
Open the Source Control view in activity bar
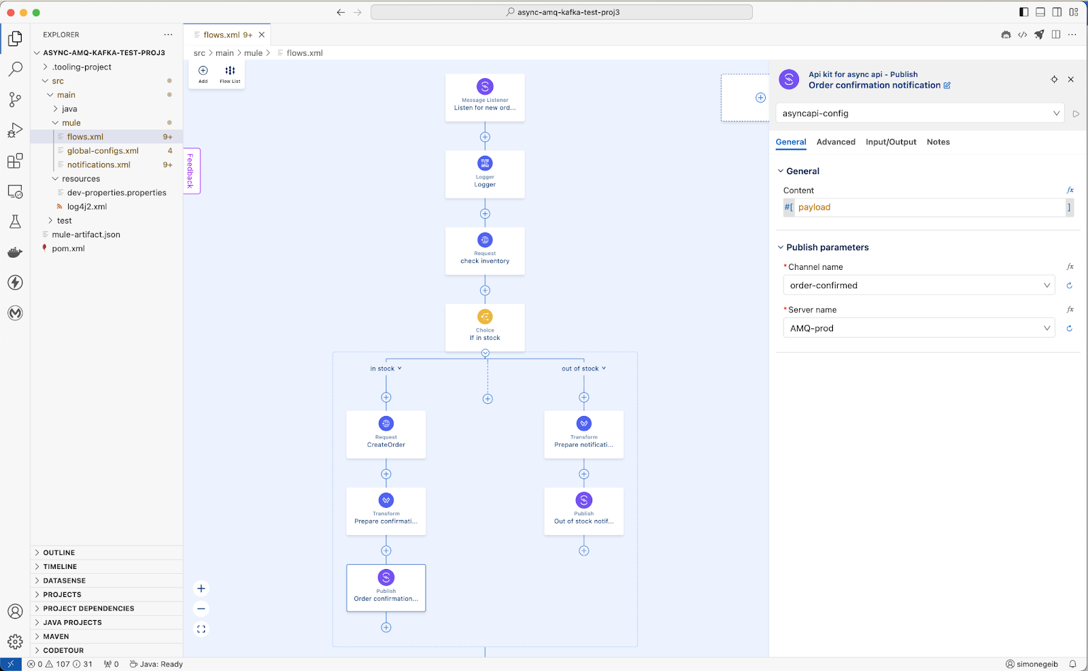(x=15, y=99)
